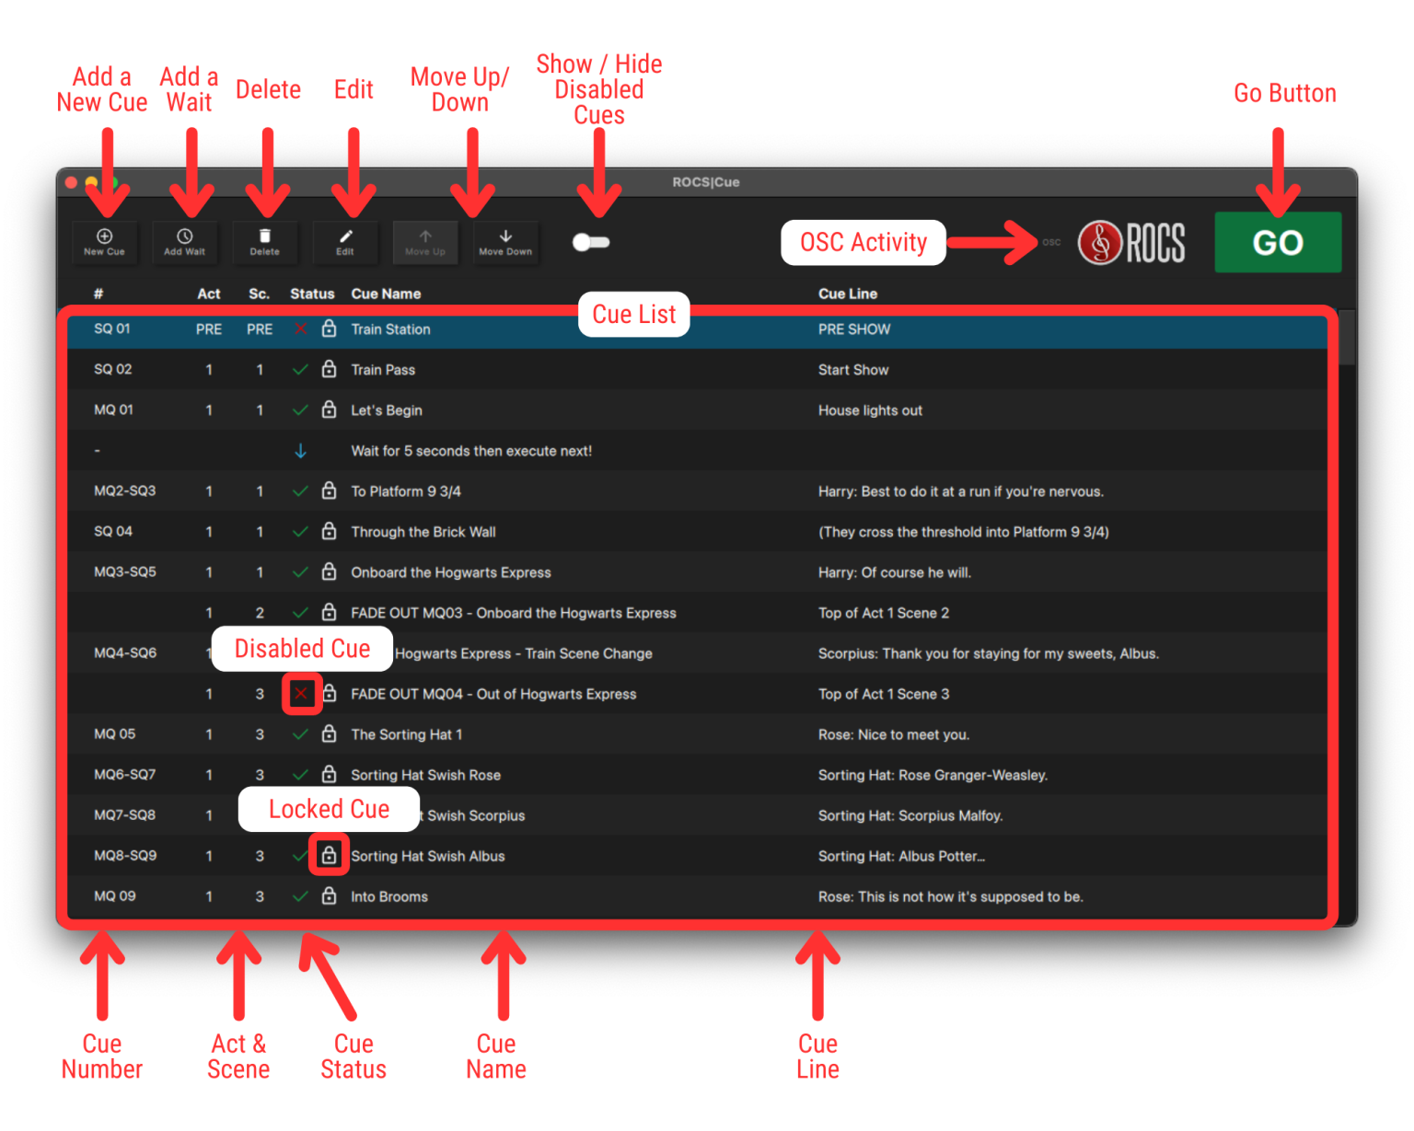Click the OSC activity indicator
Viewport: 1414px width, 1131px height.
(x=1051, y=242)
